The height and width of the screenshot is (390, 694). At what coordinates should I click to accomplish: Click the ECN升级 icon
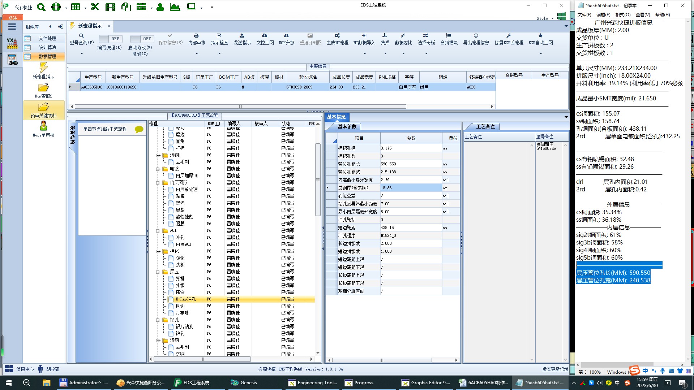286,36
